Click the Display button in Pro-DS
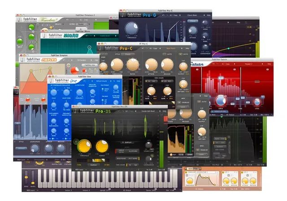 pyautogui.click(x=127, y=142)
